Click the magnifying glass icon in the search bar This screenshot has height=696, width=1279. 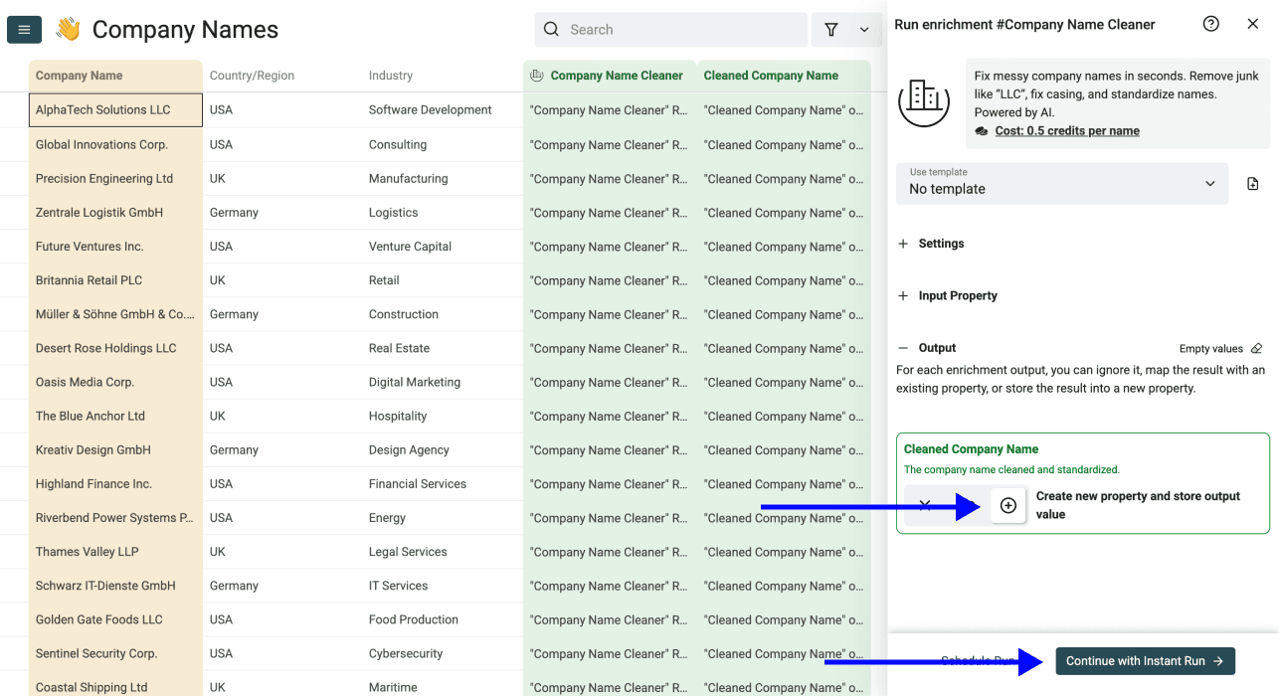click(552, 30)
